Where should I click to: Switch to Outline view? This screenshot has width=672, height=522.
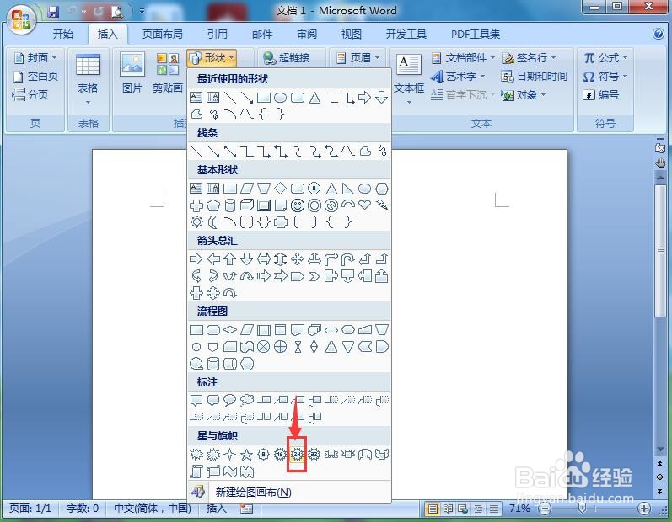click(478, 509)
